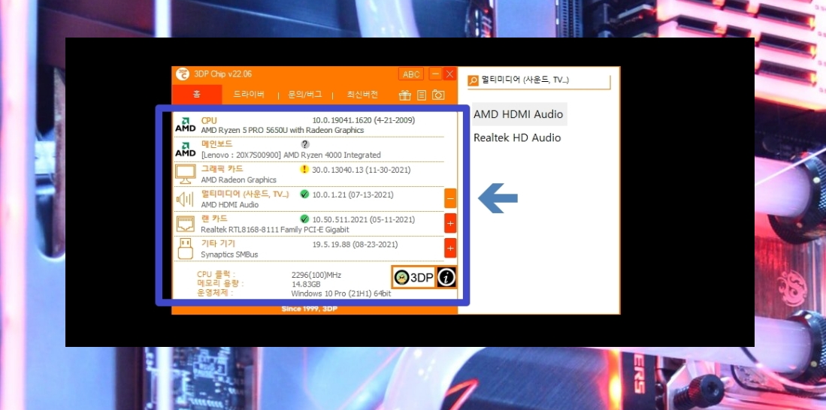Image resolution: width=826 pixels, height=410 pixels.
Task: Click side panel title 멀티미디어 (사운드, TV...)
Action: pos(525,80)
